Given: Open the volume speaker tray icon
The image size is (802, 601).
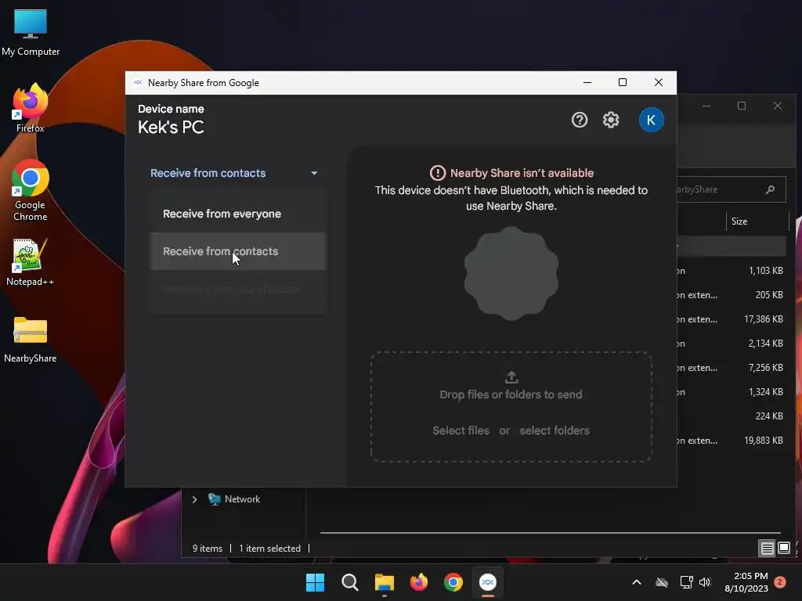Looking at the screenshot, I should coord(706,582).
